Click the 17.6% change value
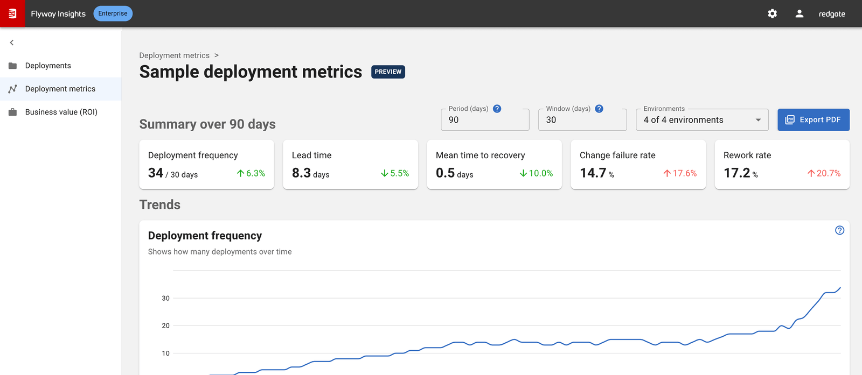 click(x=684, y=173)
